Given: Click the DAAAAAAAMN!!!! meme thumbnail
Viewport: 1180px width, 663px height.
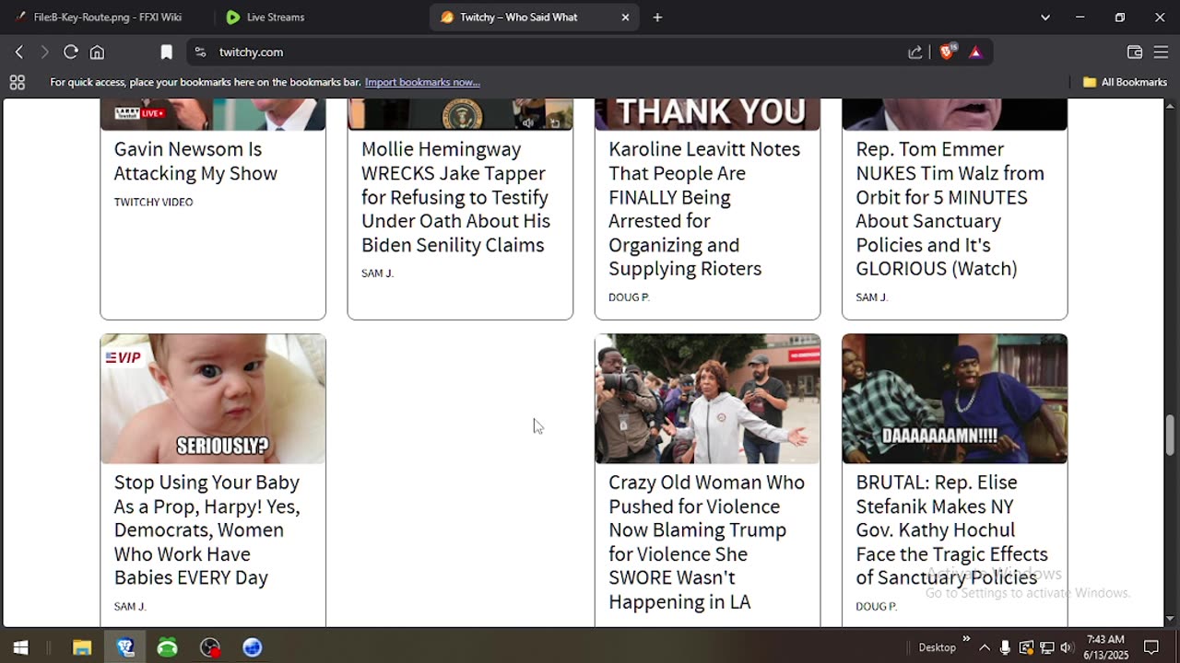Looking at the screenshot, I should click(954, 399).
